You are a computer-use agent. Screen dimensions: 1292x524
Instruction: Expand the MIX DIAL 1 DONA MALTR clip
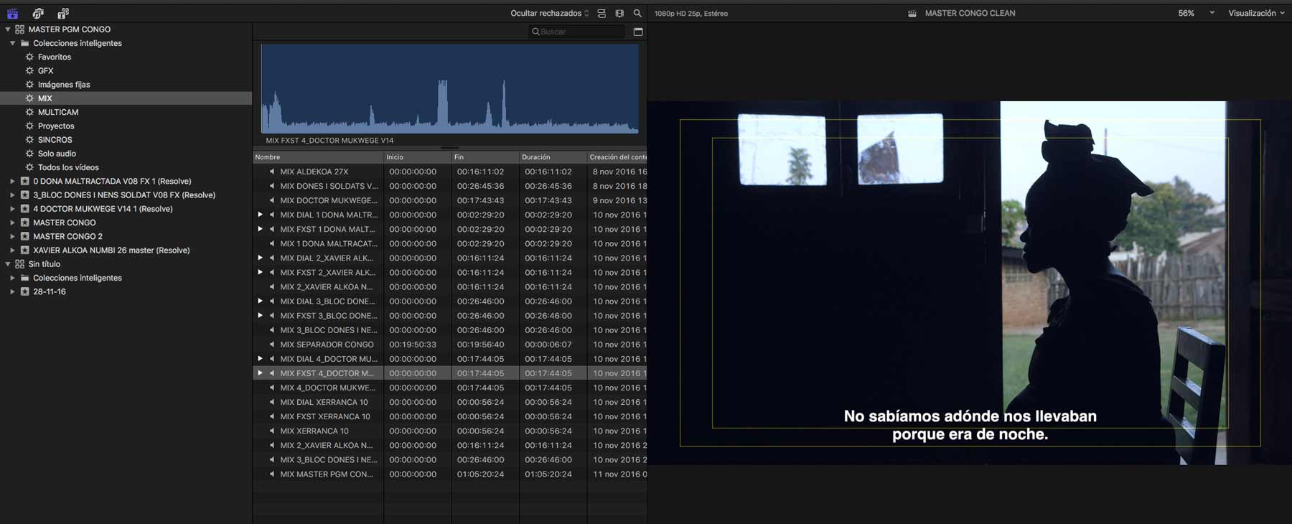[x=260, y=215]
